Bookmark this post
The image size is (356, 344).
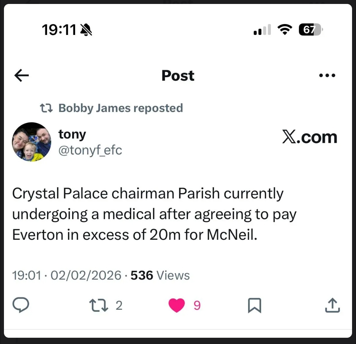[254, 305]
